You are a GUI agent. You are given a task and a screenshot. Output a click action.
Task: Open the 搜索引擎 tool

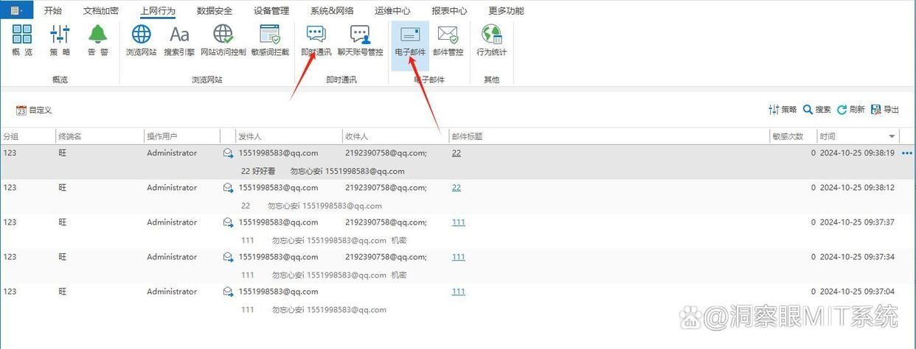point(179,40)
